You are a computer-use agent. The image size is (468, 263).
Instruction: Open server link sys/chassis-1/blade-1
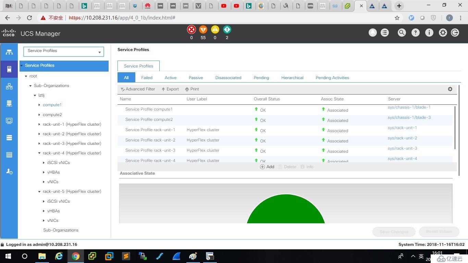(x=409, y=107)
